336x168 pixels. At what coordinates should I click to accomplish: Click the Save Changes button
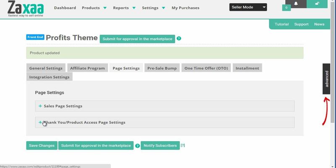pyautogui.click(x=41, y=145)
